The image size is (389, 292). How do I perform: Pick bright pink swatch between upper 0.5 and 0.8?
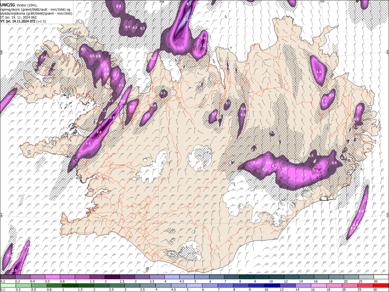tap(52, 277)
